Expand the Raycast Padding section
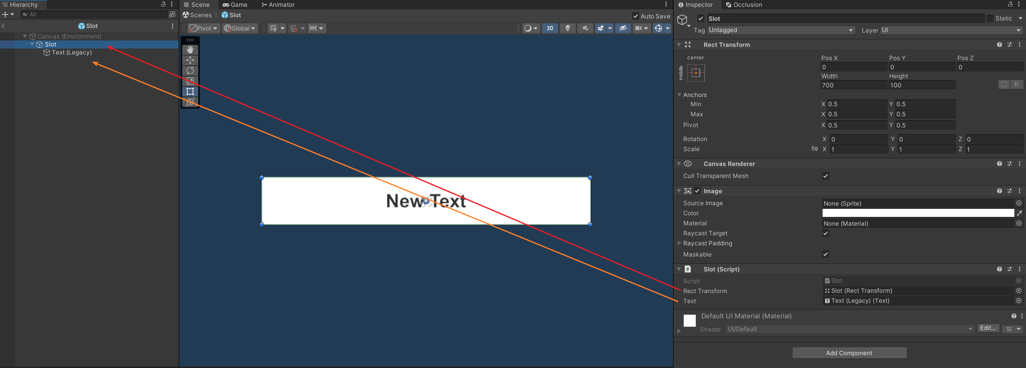 tap(679, 243)
